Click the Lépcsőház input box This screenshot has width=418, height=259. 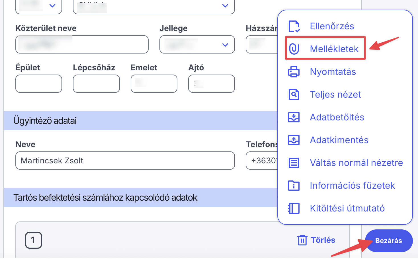[96, 84]
